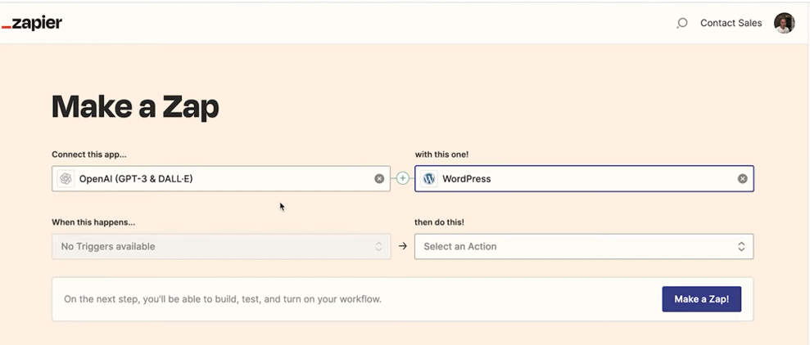Clear the WordPress app selection
810x345 pixels.
(742, 179)
